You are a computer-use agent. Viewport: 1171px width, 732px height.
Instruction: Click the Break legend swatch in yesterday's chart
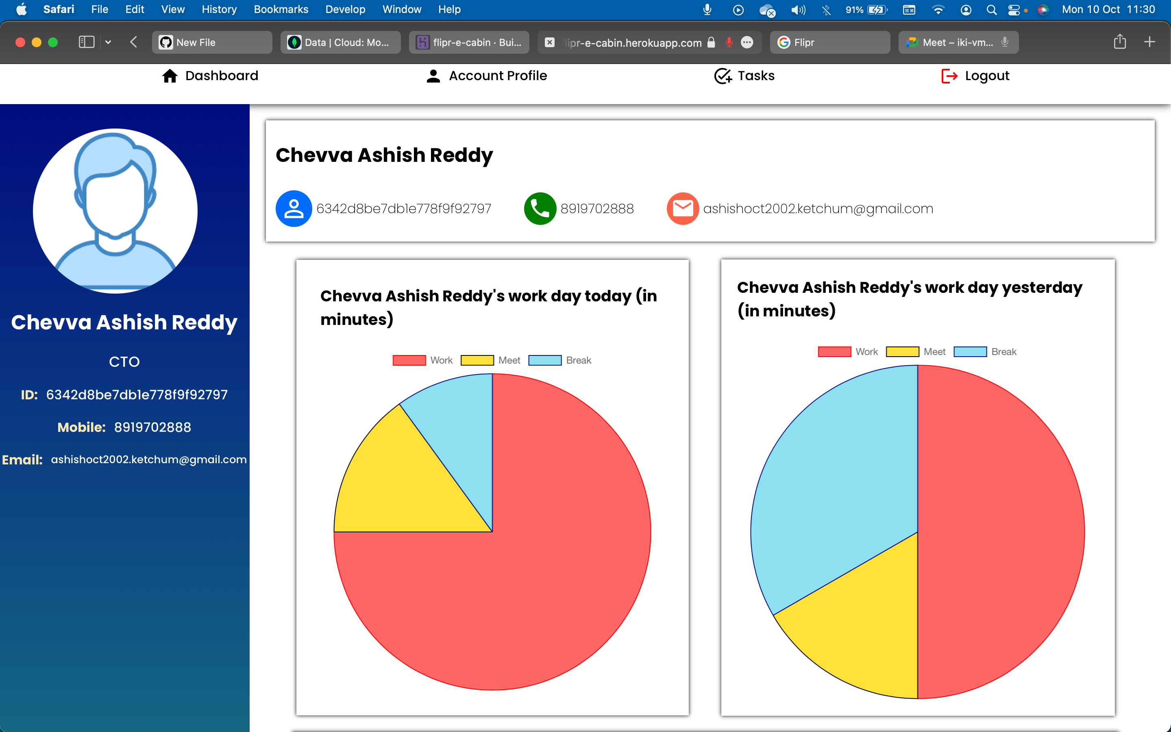(970, 352)
